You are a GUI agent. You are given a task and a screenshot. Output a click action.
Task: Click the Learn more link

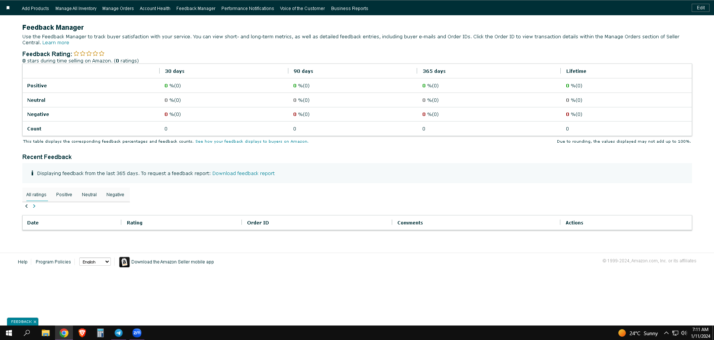(x=56, y=43)
